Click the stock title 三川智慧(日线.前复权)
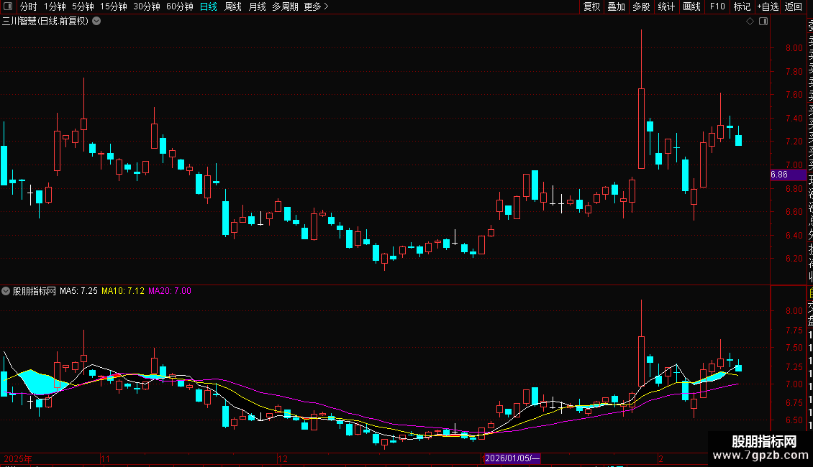The image size is (813, 467). coord(45,22)
